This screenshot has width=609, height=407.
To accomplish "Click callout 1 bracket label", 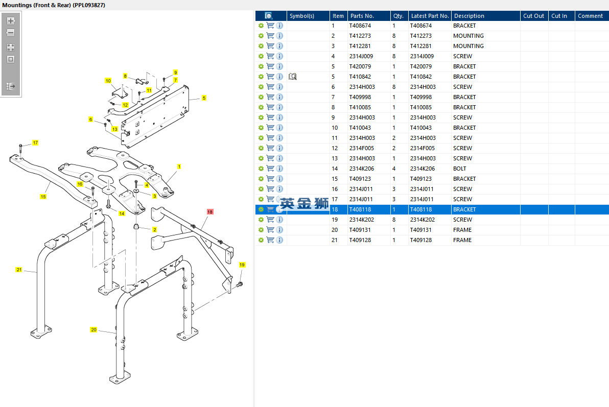I will [179, 166].
